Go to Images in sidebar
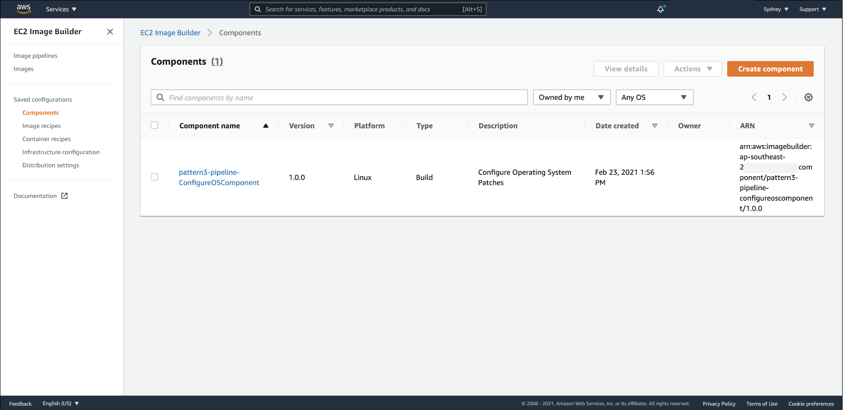Viewport: 843px width, 410px height. (x=24, y=69)
